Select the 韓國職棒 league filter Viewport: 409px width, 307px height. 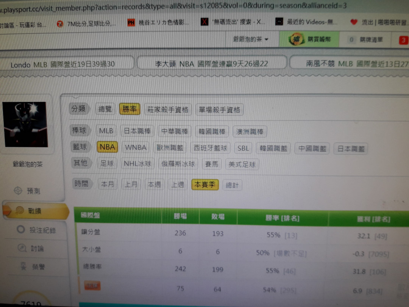tap(212, 131)
